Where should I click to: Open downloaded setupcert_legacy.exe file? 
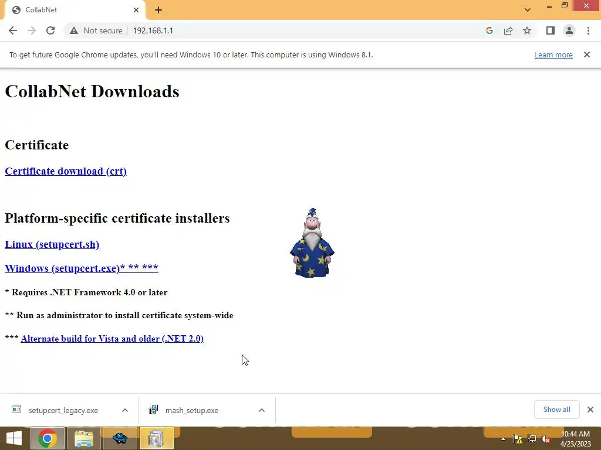63,410
